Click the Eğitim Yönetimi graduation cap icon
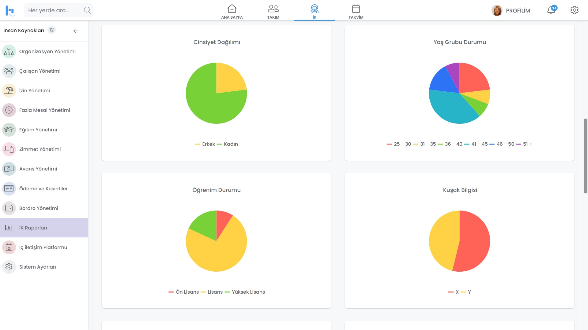This screenshot has height=330, width=588. (9, 130)
